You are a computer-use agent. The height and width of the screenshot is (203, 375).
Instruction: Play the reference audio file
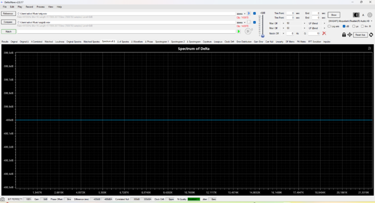(248, 14)
